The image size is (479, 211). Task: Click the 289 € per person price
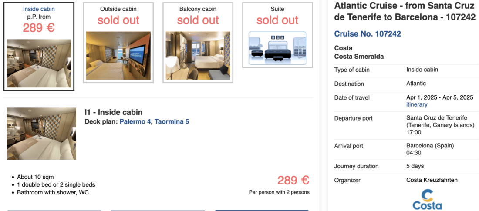click(x=293, y=181)
